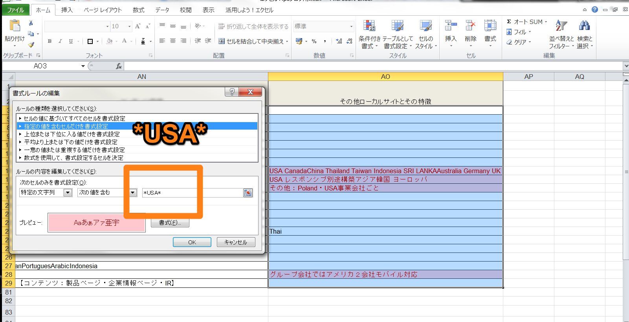The width and height of the screenshot is (629, 322).
Task: Open the font name dropdown
Action: point(107,26)
